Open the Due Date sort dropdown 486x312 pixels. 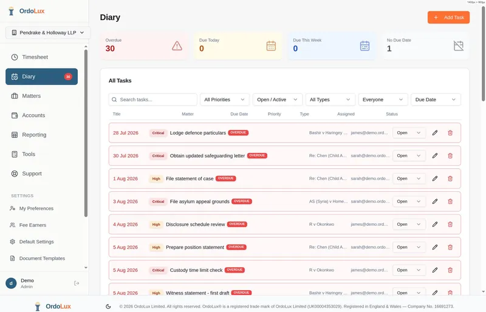[x=436, y=100]
